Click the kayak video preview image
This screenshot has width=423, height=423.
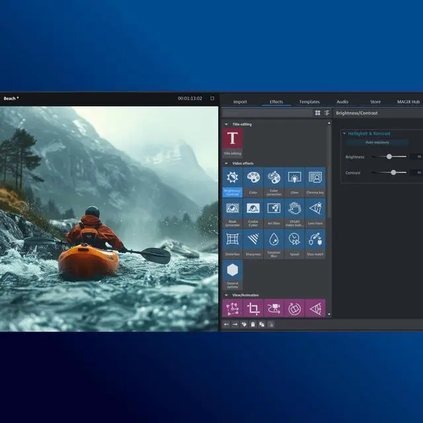[109, 219]
